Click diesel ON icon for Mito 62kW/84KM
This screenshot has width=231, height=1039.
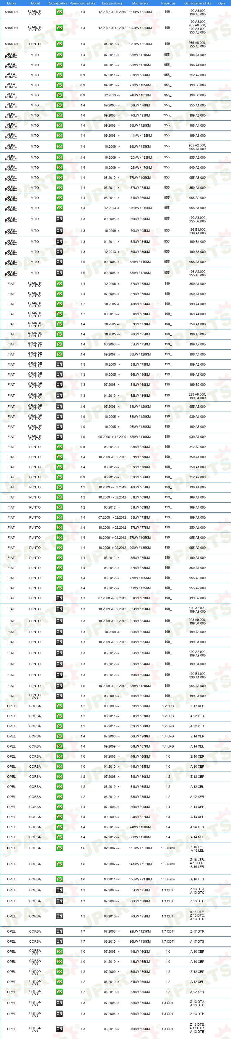[x=59, y=242]
